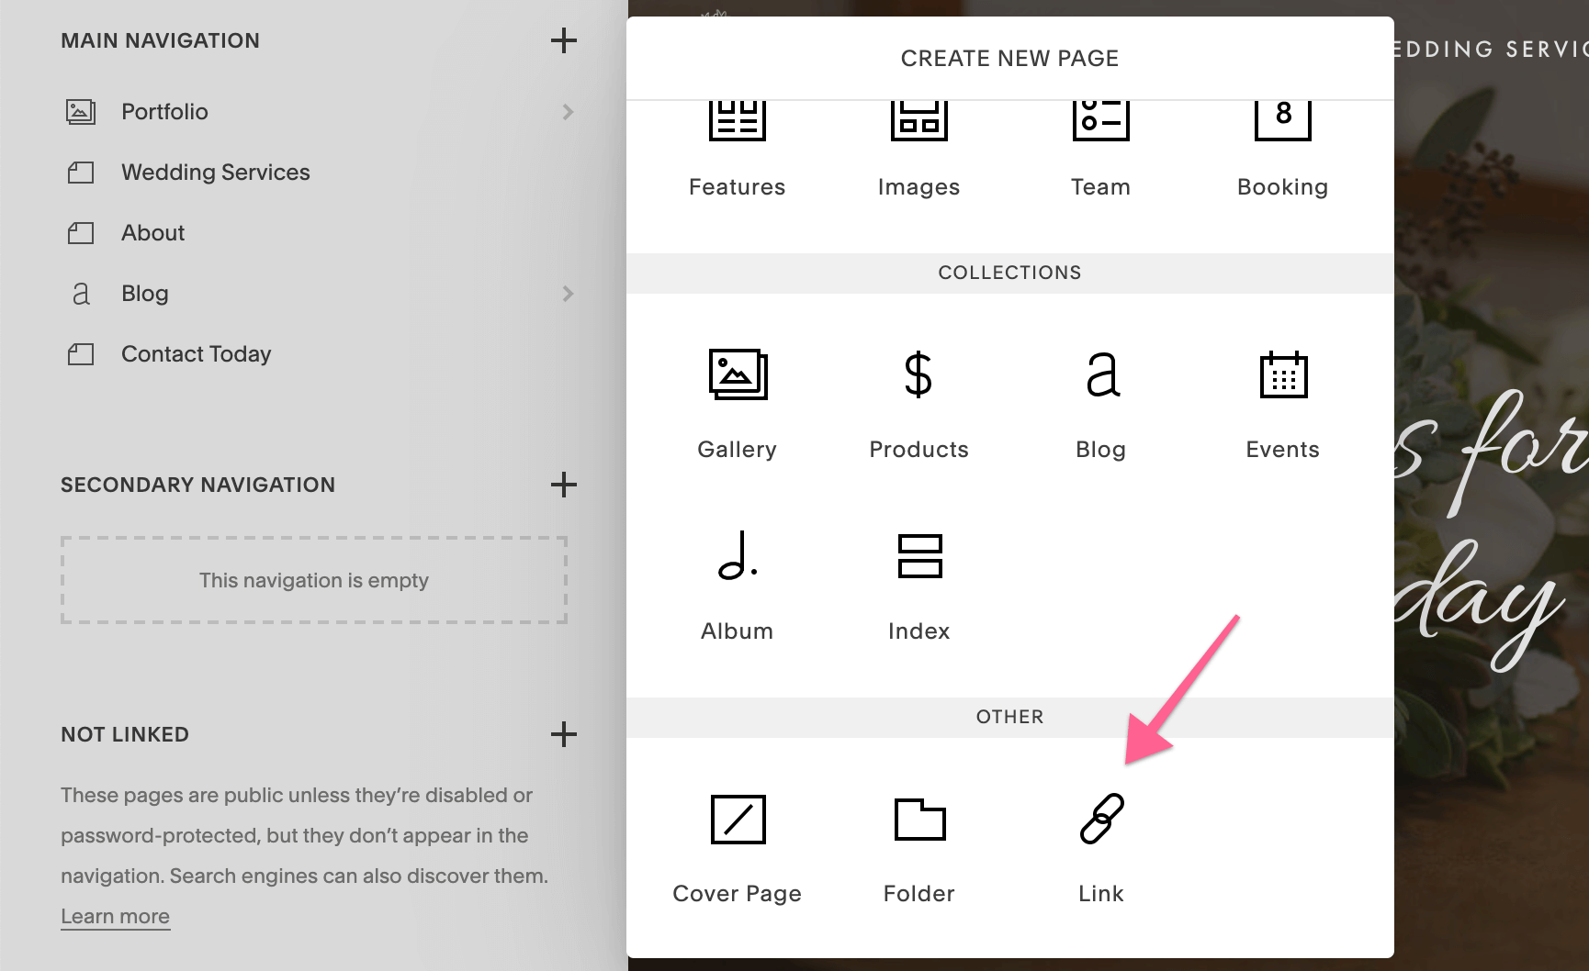Expand the Portfolio navigation item
The width and height of the screenshot is (1589, 971).
coord(569,111)
